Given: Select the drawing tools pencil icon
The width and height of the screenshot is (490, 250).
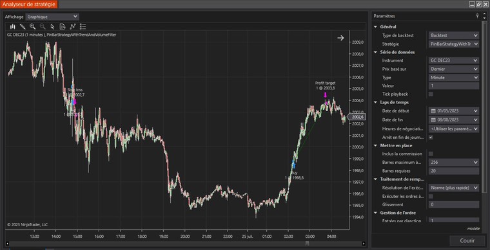Looking at the screenshot, I should [x=23, y=26].
